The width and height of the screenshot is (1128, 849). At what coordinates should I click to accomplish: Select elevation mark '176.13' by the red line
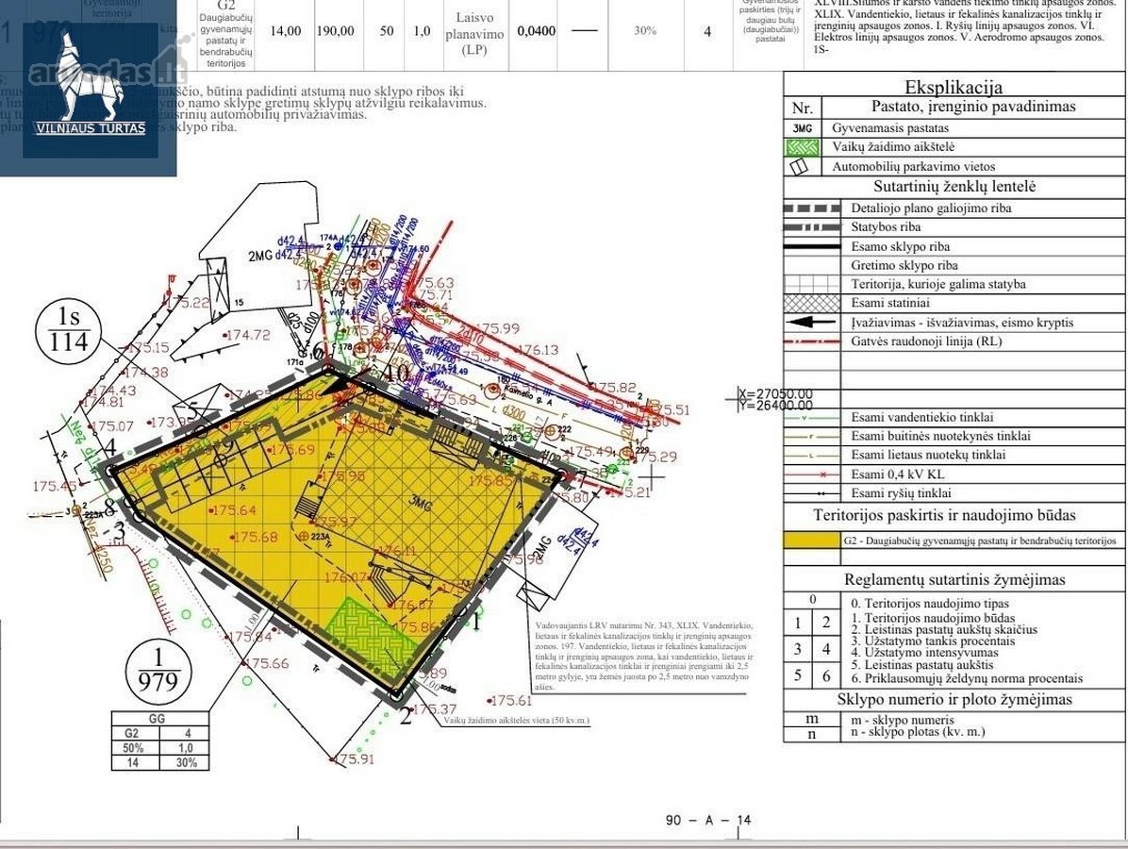pos(539,350)
